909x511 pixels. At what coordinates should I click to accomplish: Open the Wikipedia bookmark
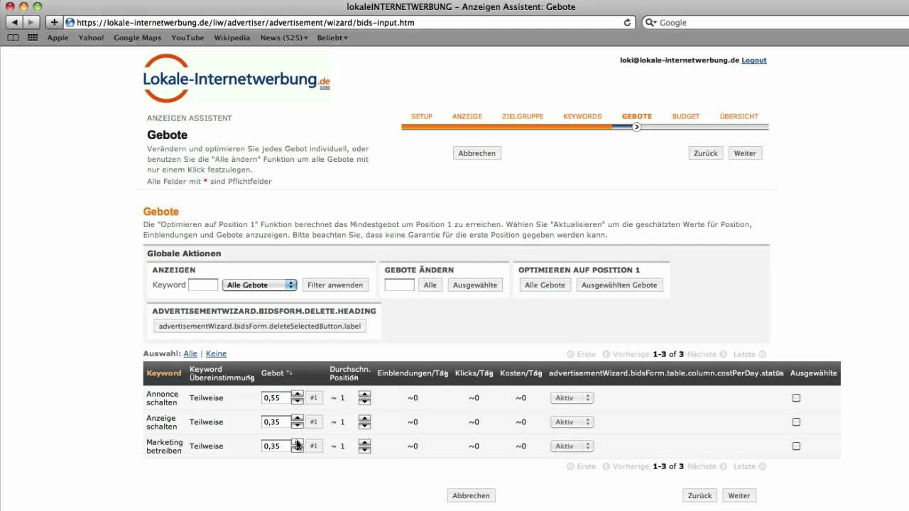click(x=232, y=38)
